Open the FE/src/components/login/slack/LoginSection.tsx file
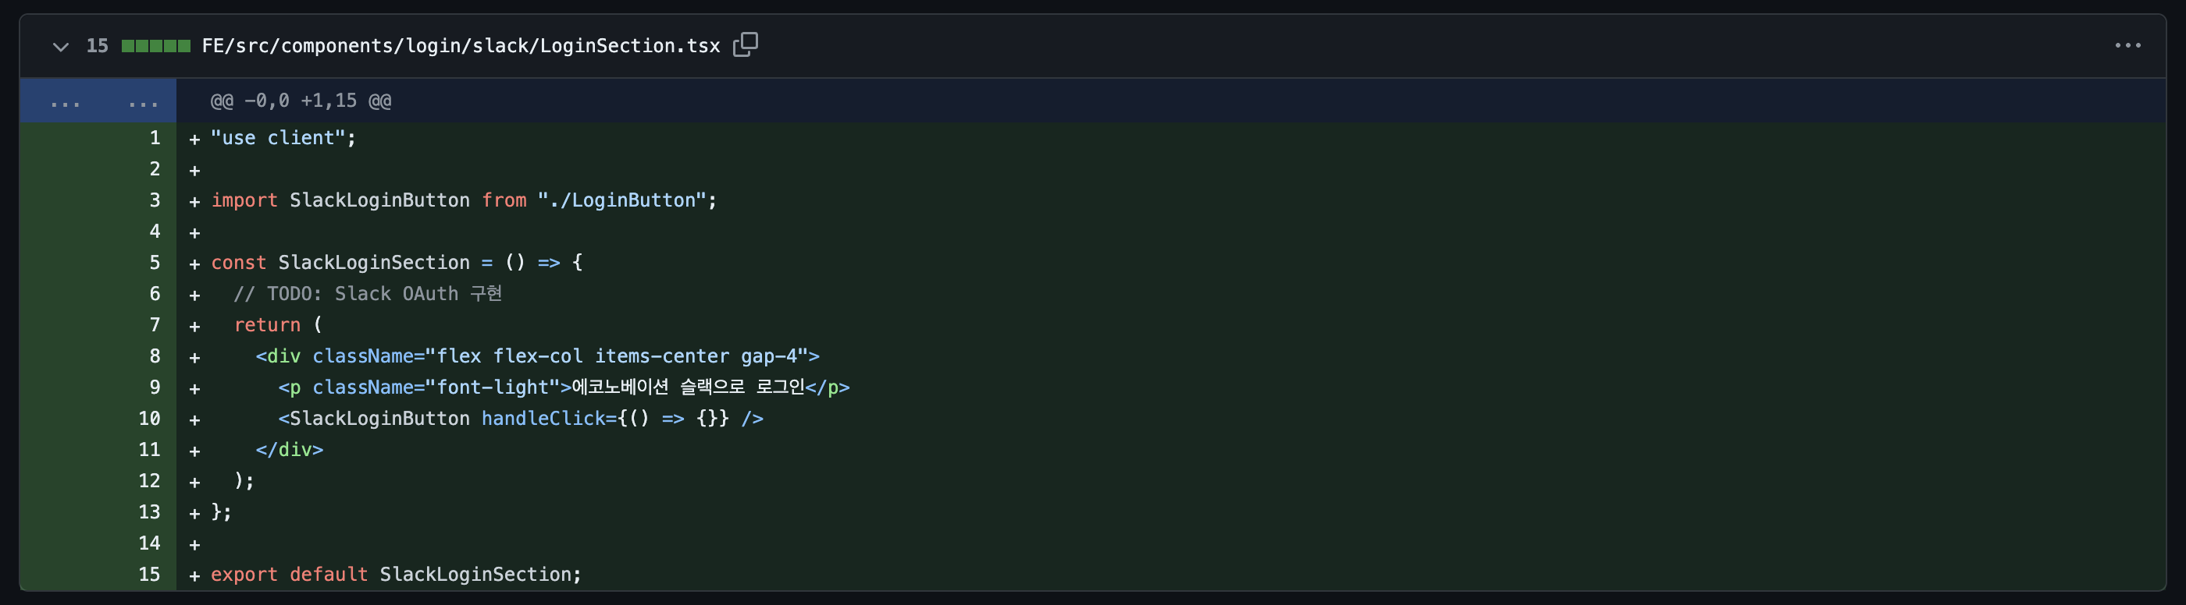Screen dimensions: 2186x605 coord(458,45)
